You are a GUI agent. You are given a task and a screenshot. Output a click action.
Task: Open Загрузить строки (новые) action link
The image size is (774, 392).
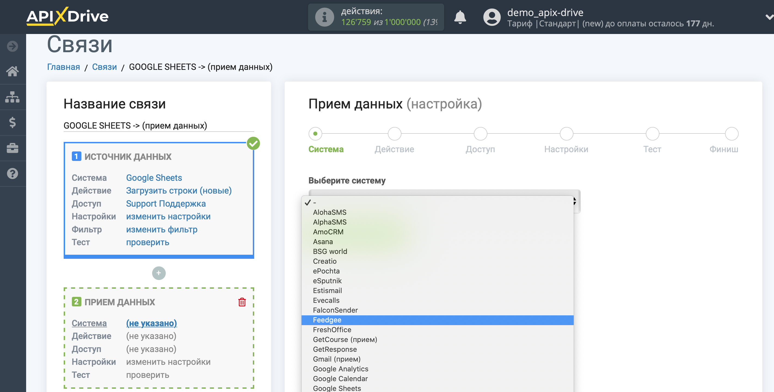pyautogui.click(x=179, y=191)
